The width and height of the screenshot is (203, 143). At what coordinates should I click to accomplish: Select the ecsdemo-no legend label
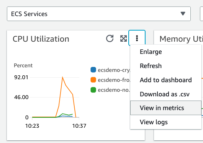point(114,90)
